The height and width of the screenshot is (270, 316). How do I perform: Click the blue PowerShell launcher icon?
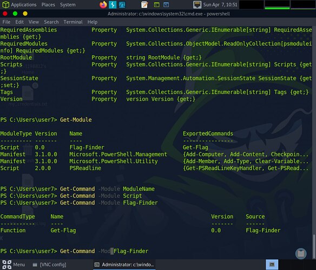click(166, 5)
